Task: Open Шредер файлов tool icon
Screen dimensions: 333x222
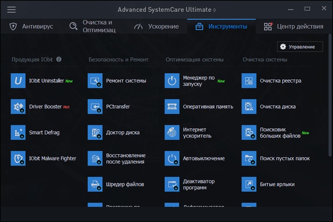Action: pos(95,184)
